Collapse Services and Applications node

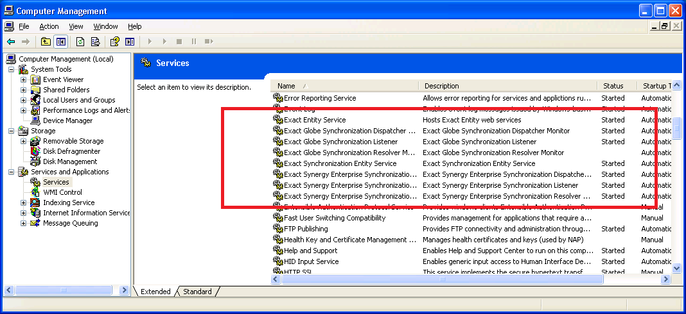point(11,172)
